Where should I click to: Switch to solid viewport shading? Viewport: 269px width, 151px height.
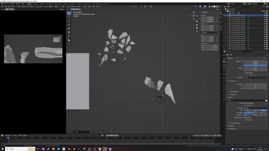tap(214, 7)
